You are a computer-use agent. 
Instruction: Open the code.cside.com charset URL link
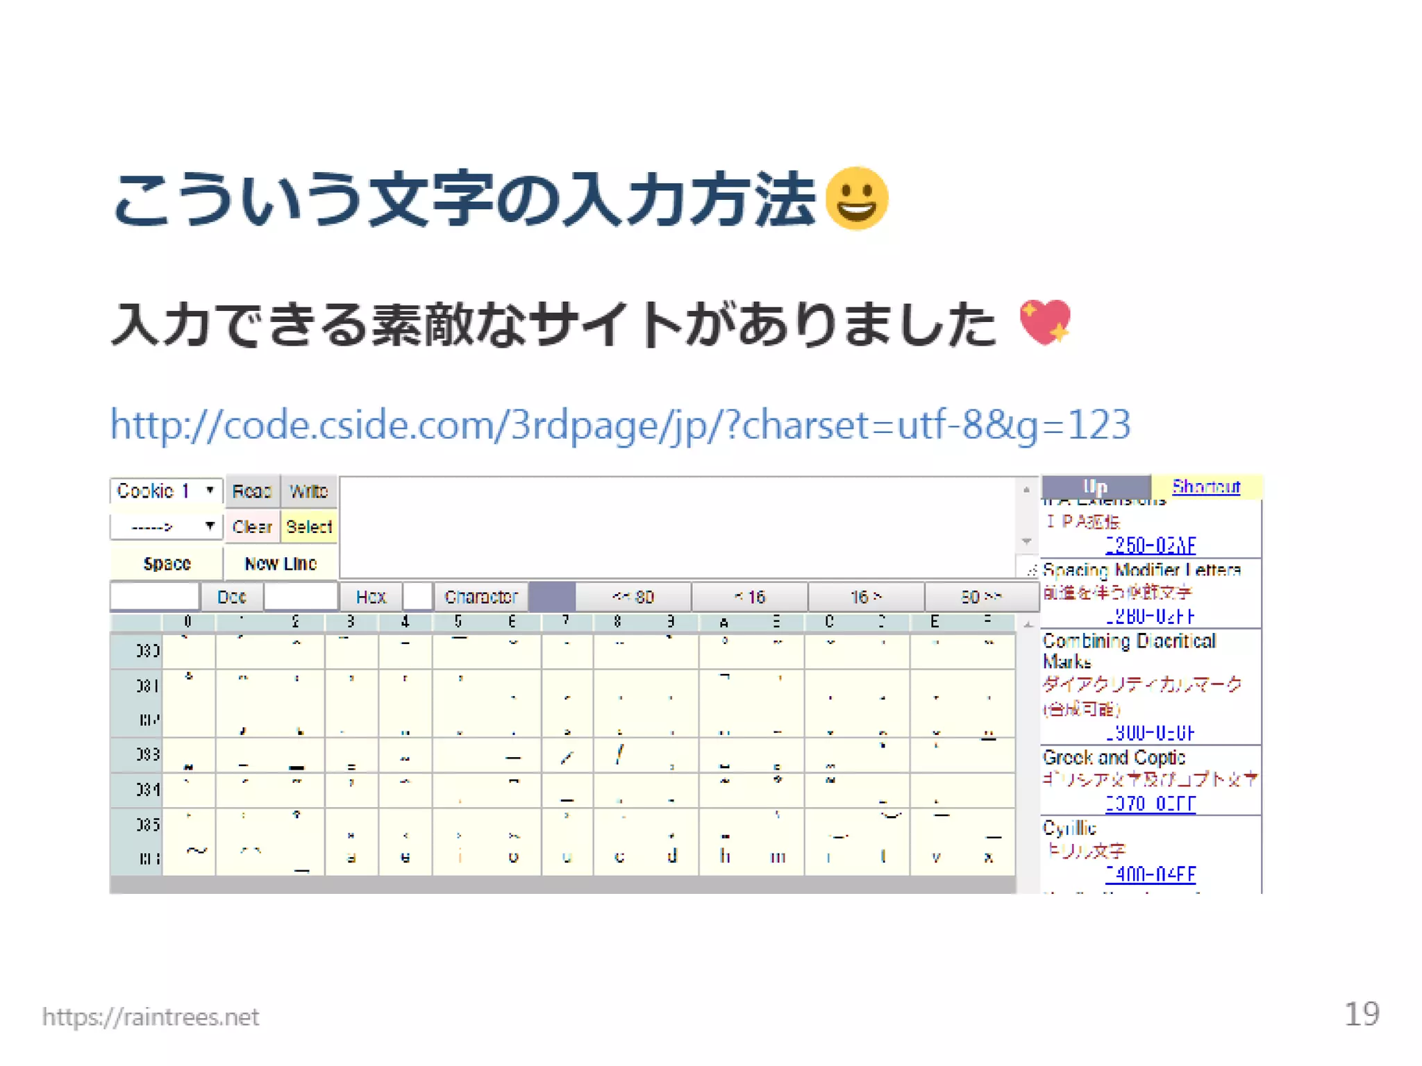pos(621,425)
